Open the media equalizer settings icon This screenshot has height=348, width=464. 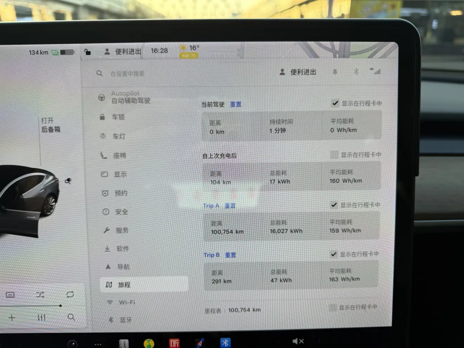point(41,318)
